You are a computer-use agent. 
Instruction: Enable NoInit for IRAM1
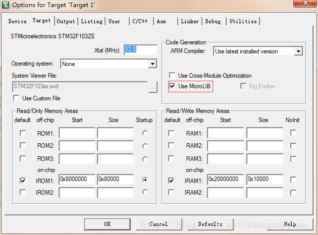[x=293, y=180]
